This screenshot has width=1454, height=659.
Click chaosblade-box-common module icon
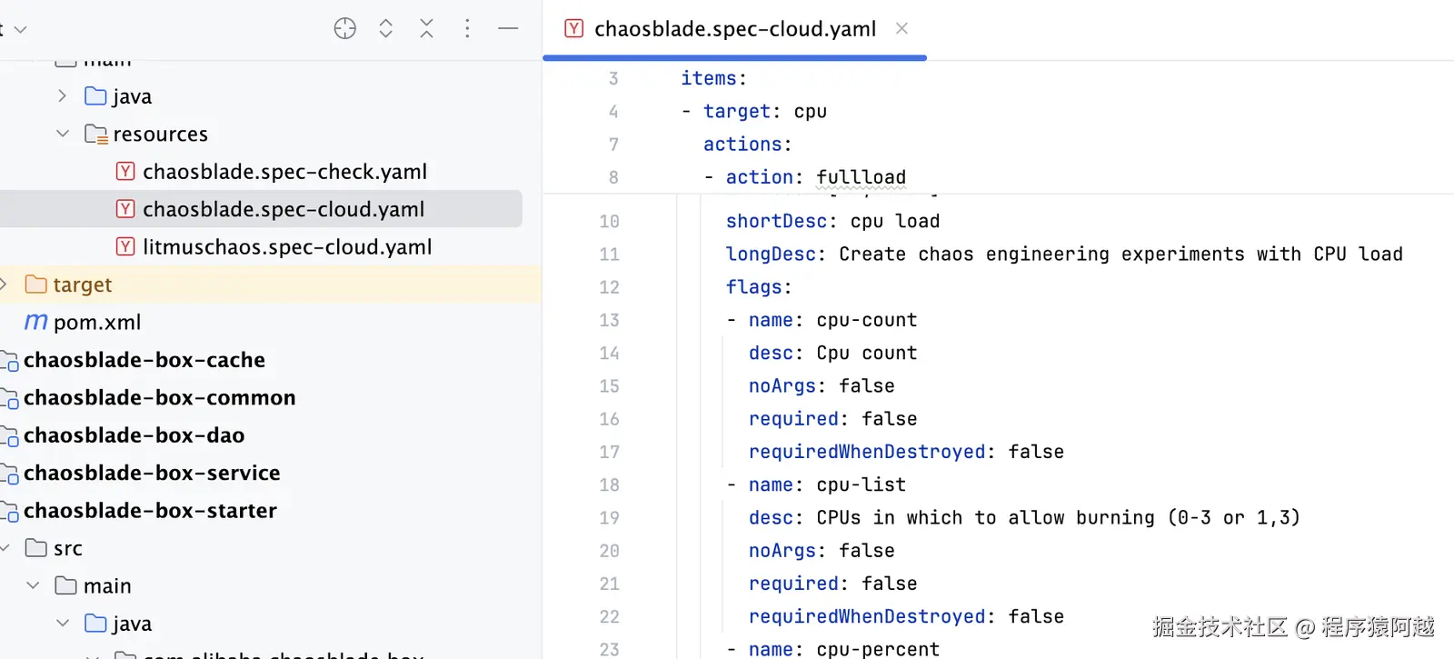click(9, 398)
